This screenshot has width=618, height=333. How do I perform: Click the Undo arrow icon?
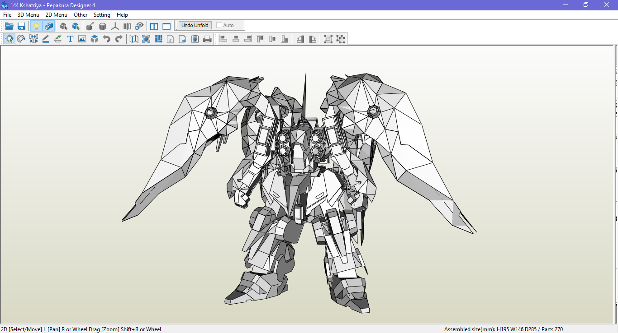click(107, 39)
